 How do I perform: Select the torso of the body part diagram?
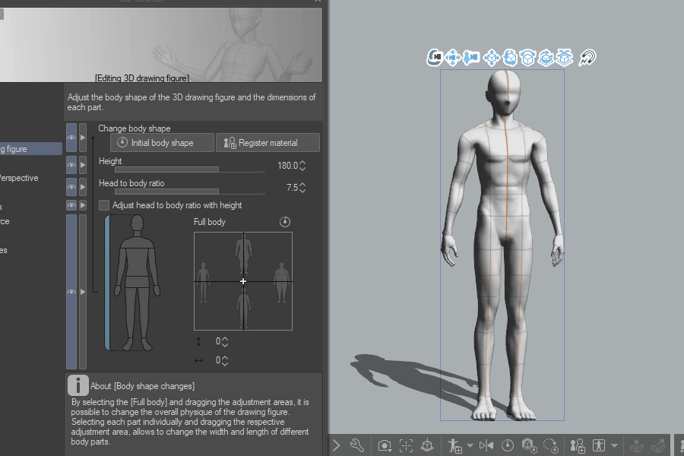pyautogui.click(x=137, y=261)
